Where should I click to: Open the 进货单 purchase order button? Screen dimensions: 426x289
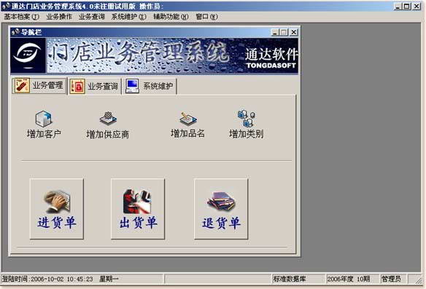click(56, 209)
